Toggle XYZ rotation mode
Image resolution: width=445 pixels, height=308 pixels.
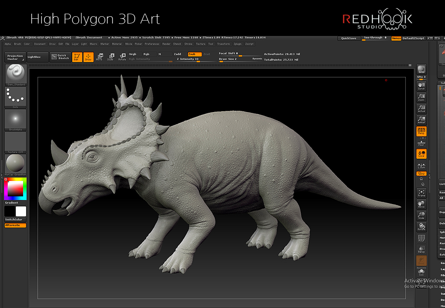tap(421, 174)
